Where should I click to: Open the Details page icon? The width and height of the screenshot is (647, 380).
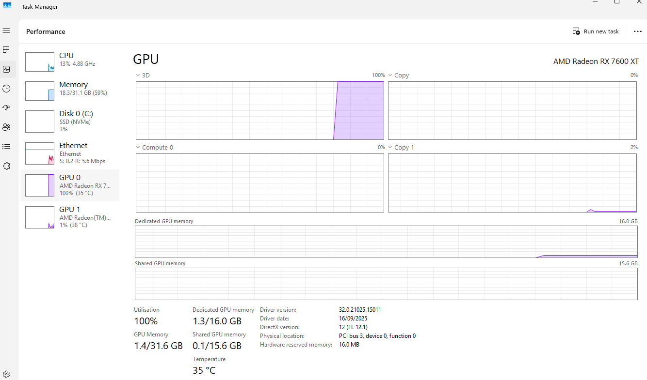[x=6, y=146]
